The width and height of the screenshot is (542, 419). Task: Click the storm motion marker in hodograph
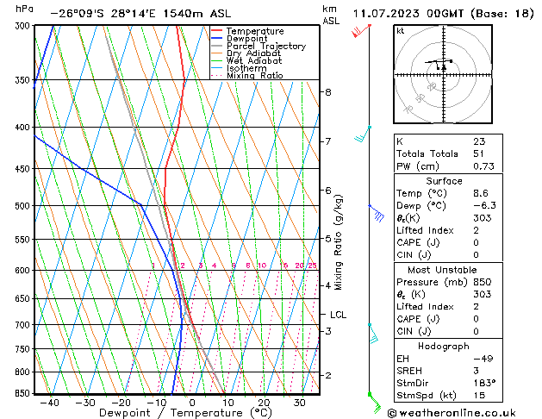443,66
